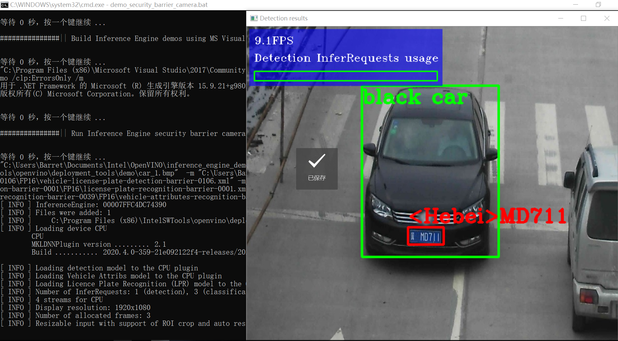
Task: Click the red '<Hebei>MD711' plate text
Action: 488,216
